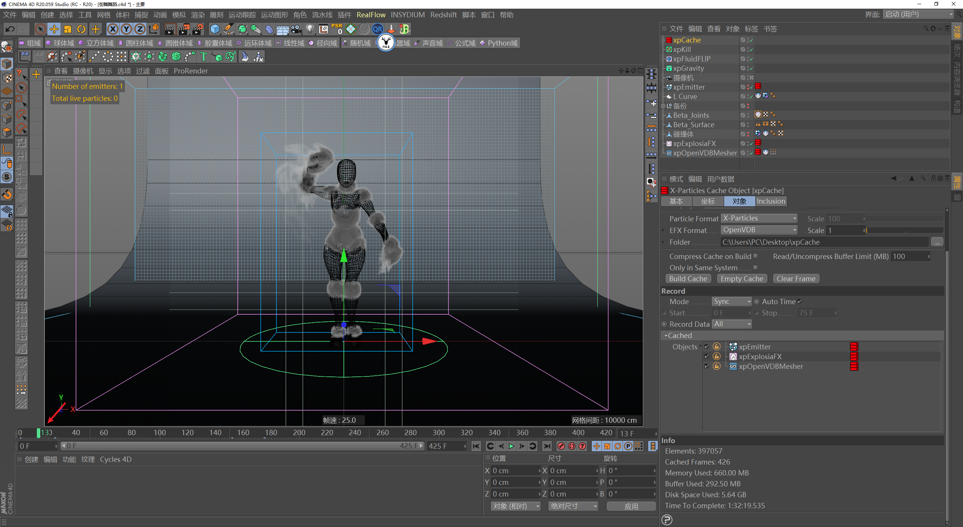The height and width of the screenshot is (527, 963).
Task: Open the RealFlow menu
Action: pyautogui.click(x=371, y=15)
